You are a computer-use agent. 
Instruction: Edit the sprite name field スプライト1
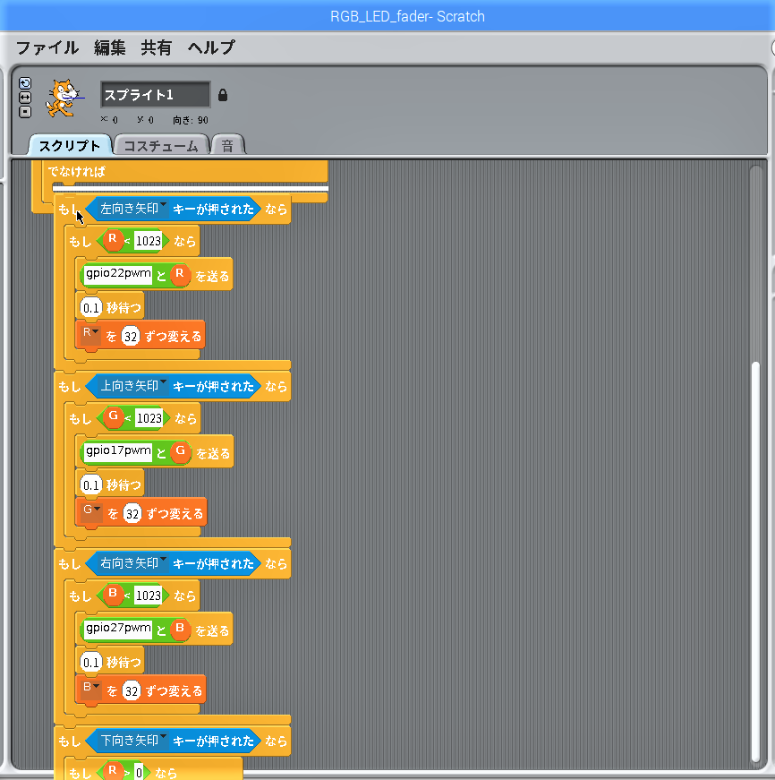pyautogui.click(x=155, y=95)
